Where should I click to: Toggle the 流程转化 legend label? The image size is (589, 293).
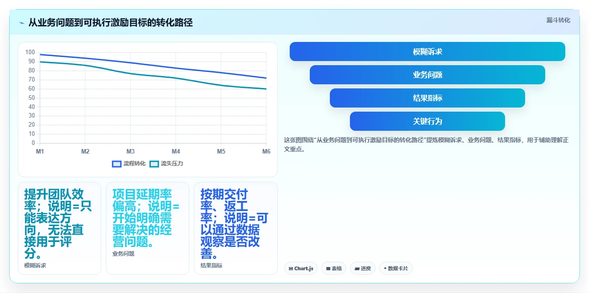pyautogui.click(x=134, y=164)
